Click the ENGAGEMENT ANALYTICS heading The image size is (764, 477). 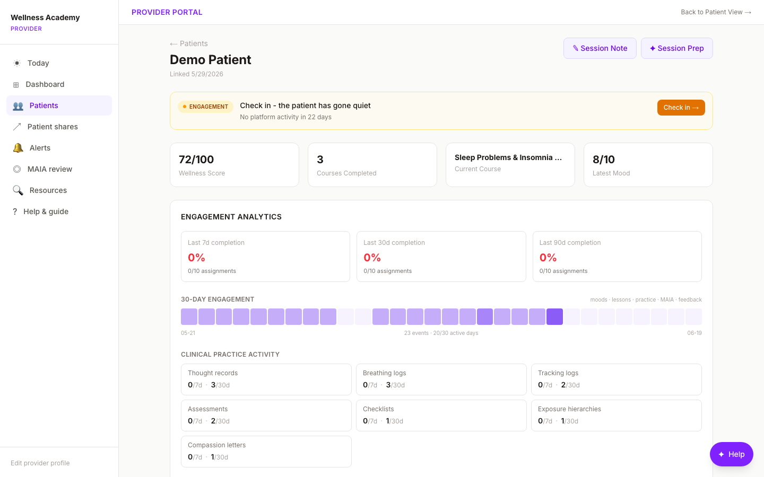tap(231, 217)
